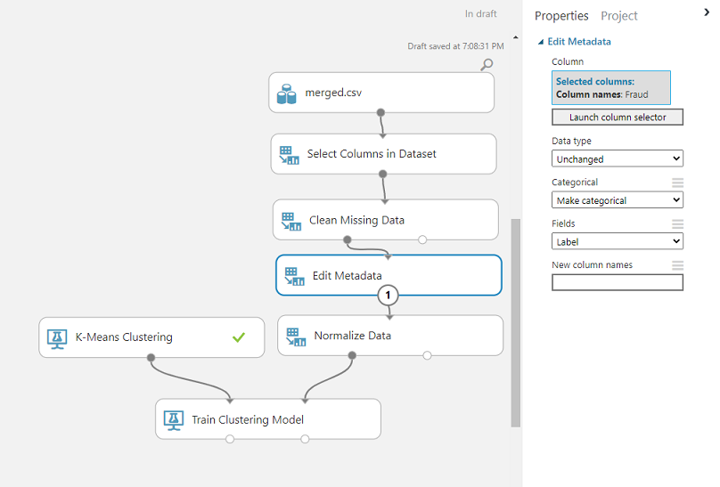The width and height of the screenshot is (720, 487).
Task: Collapse the Edit Metadata properties section
Action: click(x=541, y=42)
